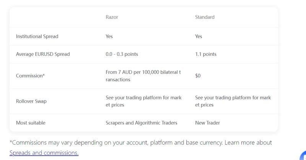The image size is (306, 160).
Task: Click the Standard Institutional Spread Yes value
Action: (x=199, y=36)
